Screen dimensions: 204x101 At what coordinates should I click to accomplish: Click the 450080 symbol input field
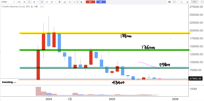coord(7,2)
